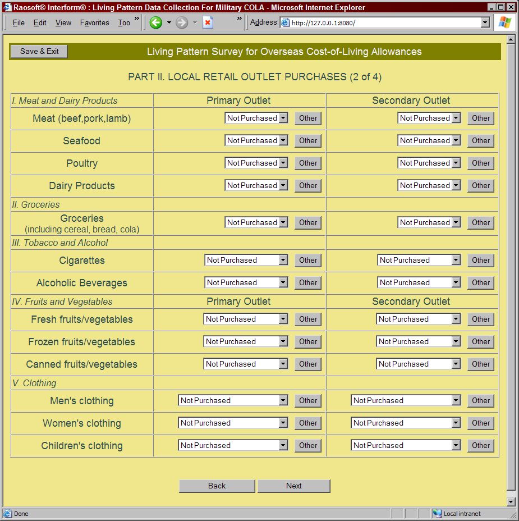Stop loading with the red X icon
Screen dimensions: 519x521
pos(208,22)
